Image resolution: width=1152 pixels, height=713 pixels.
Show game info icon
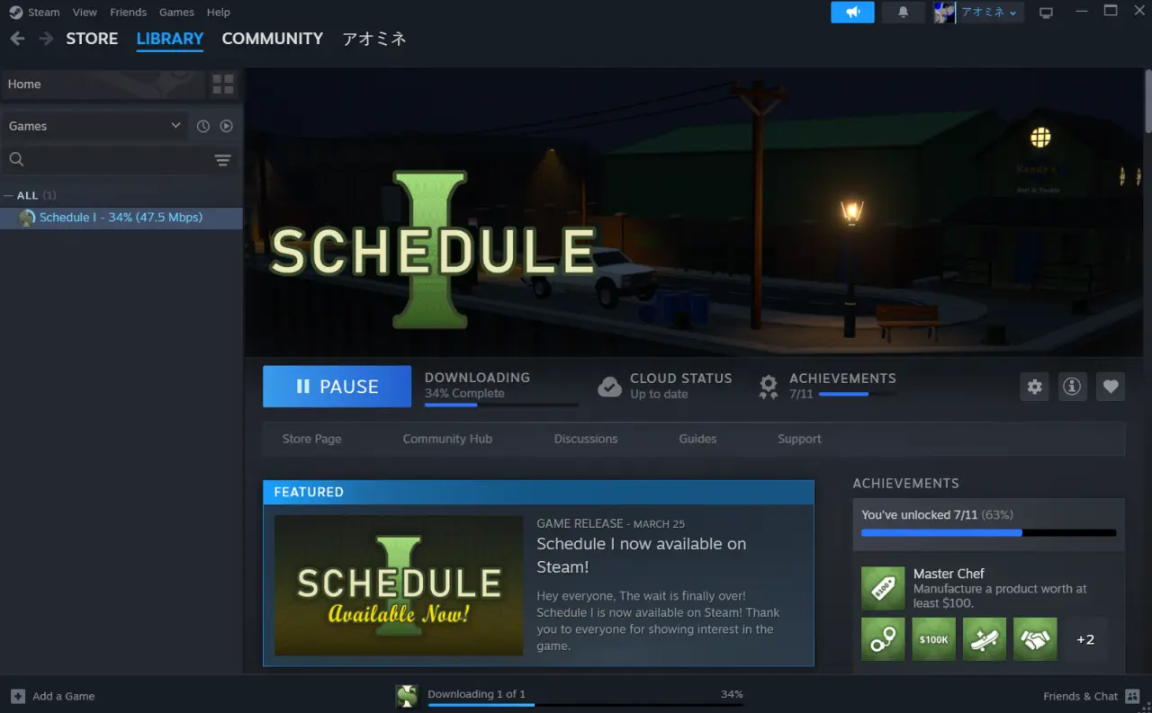(x=1072, y=387)
